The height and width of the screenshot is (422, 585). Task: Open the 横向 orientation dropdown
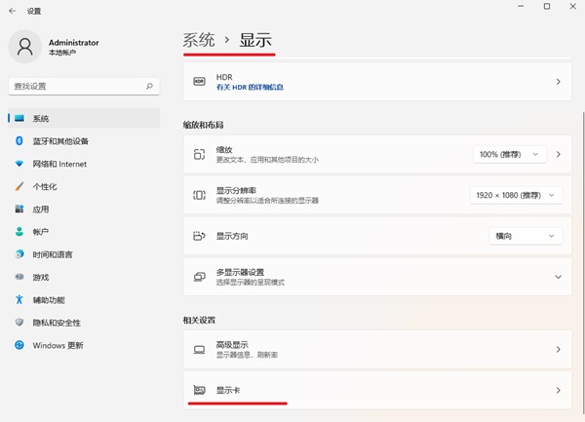point(526,236)
